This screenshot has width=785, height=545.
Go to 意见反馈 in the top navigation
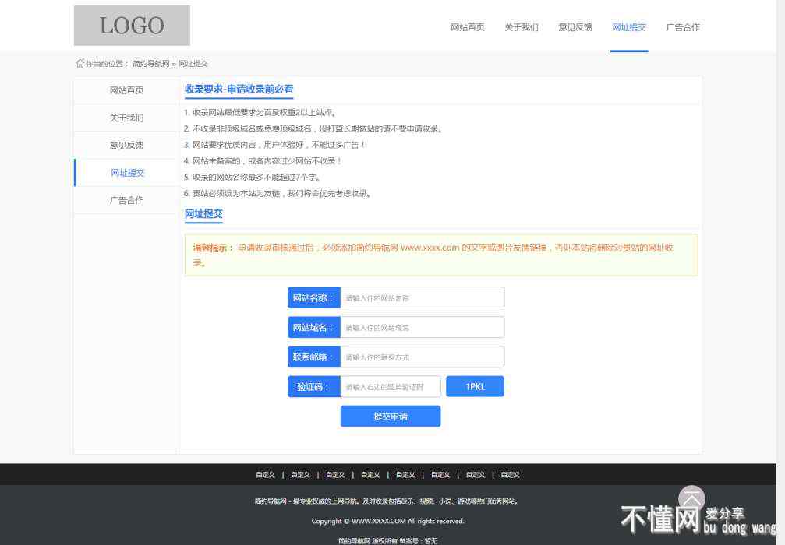click(575, 27)
